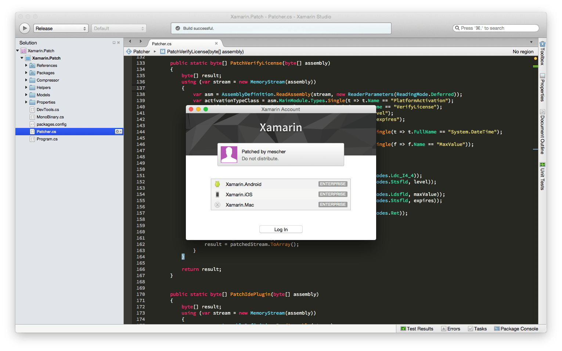The width and height of the screenshot is (562, 351).
Task: Open DevTools.cs file
Action: [48, 110]
